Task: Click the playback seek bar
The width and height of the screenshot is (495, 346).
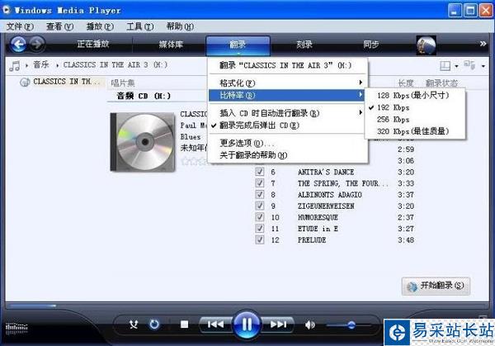Action: pyautogui.click(x=246, y=306)
